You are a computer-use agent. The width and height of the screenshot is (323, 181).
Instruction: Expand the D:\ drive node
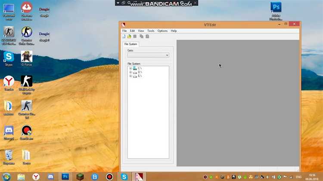[x=130, y=72]
